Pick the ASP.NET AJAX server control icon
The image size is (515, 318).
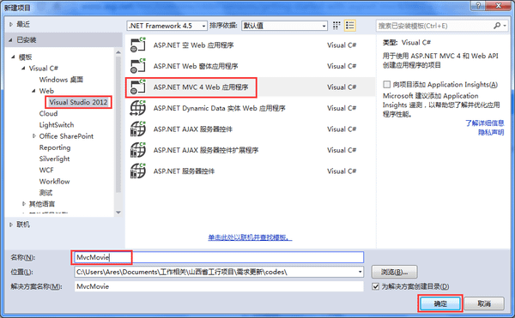coord(138,129)
